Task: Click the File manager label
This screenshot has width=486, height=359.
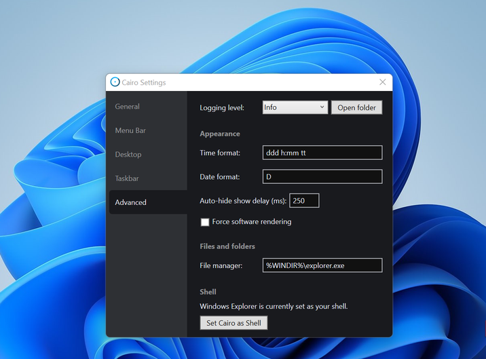Action: tap(221, 265)
